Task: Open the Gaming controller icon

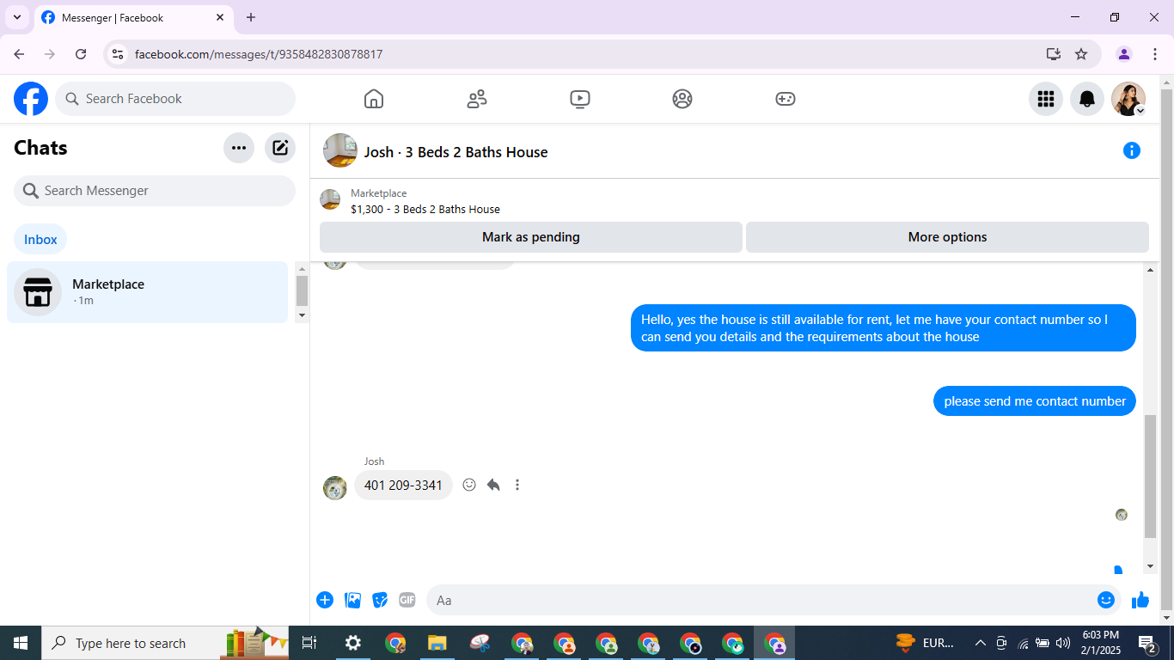Action: click(786, 99)
